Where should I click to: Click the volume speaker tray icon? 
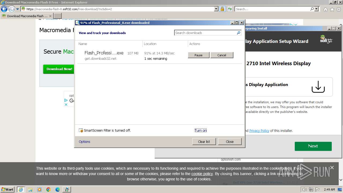[x=305, y=189]
